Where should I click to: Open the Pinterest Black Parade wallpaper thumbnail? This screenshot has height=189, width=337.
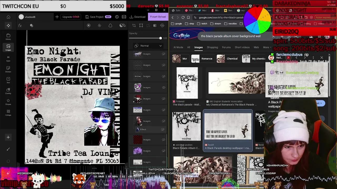tap(187, 83)
